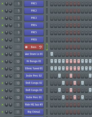
Task: Open the PRC6 channel settings
Action: click(34, 40)
